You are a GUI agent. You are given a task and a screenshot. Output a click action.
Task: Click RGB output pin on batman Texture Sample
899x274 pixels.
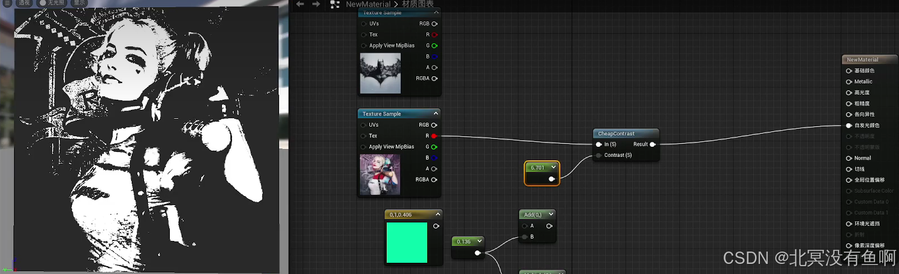(434, 24)
